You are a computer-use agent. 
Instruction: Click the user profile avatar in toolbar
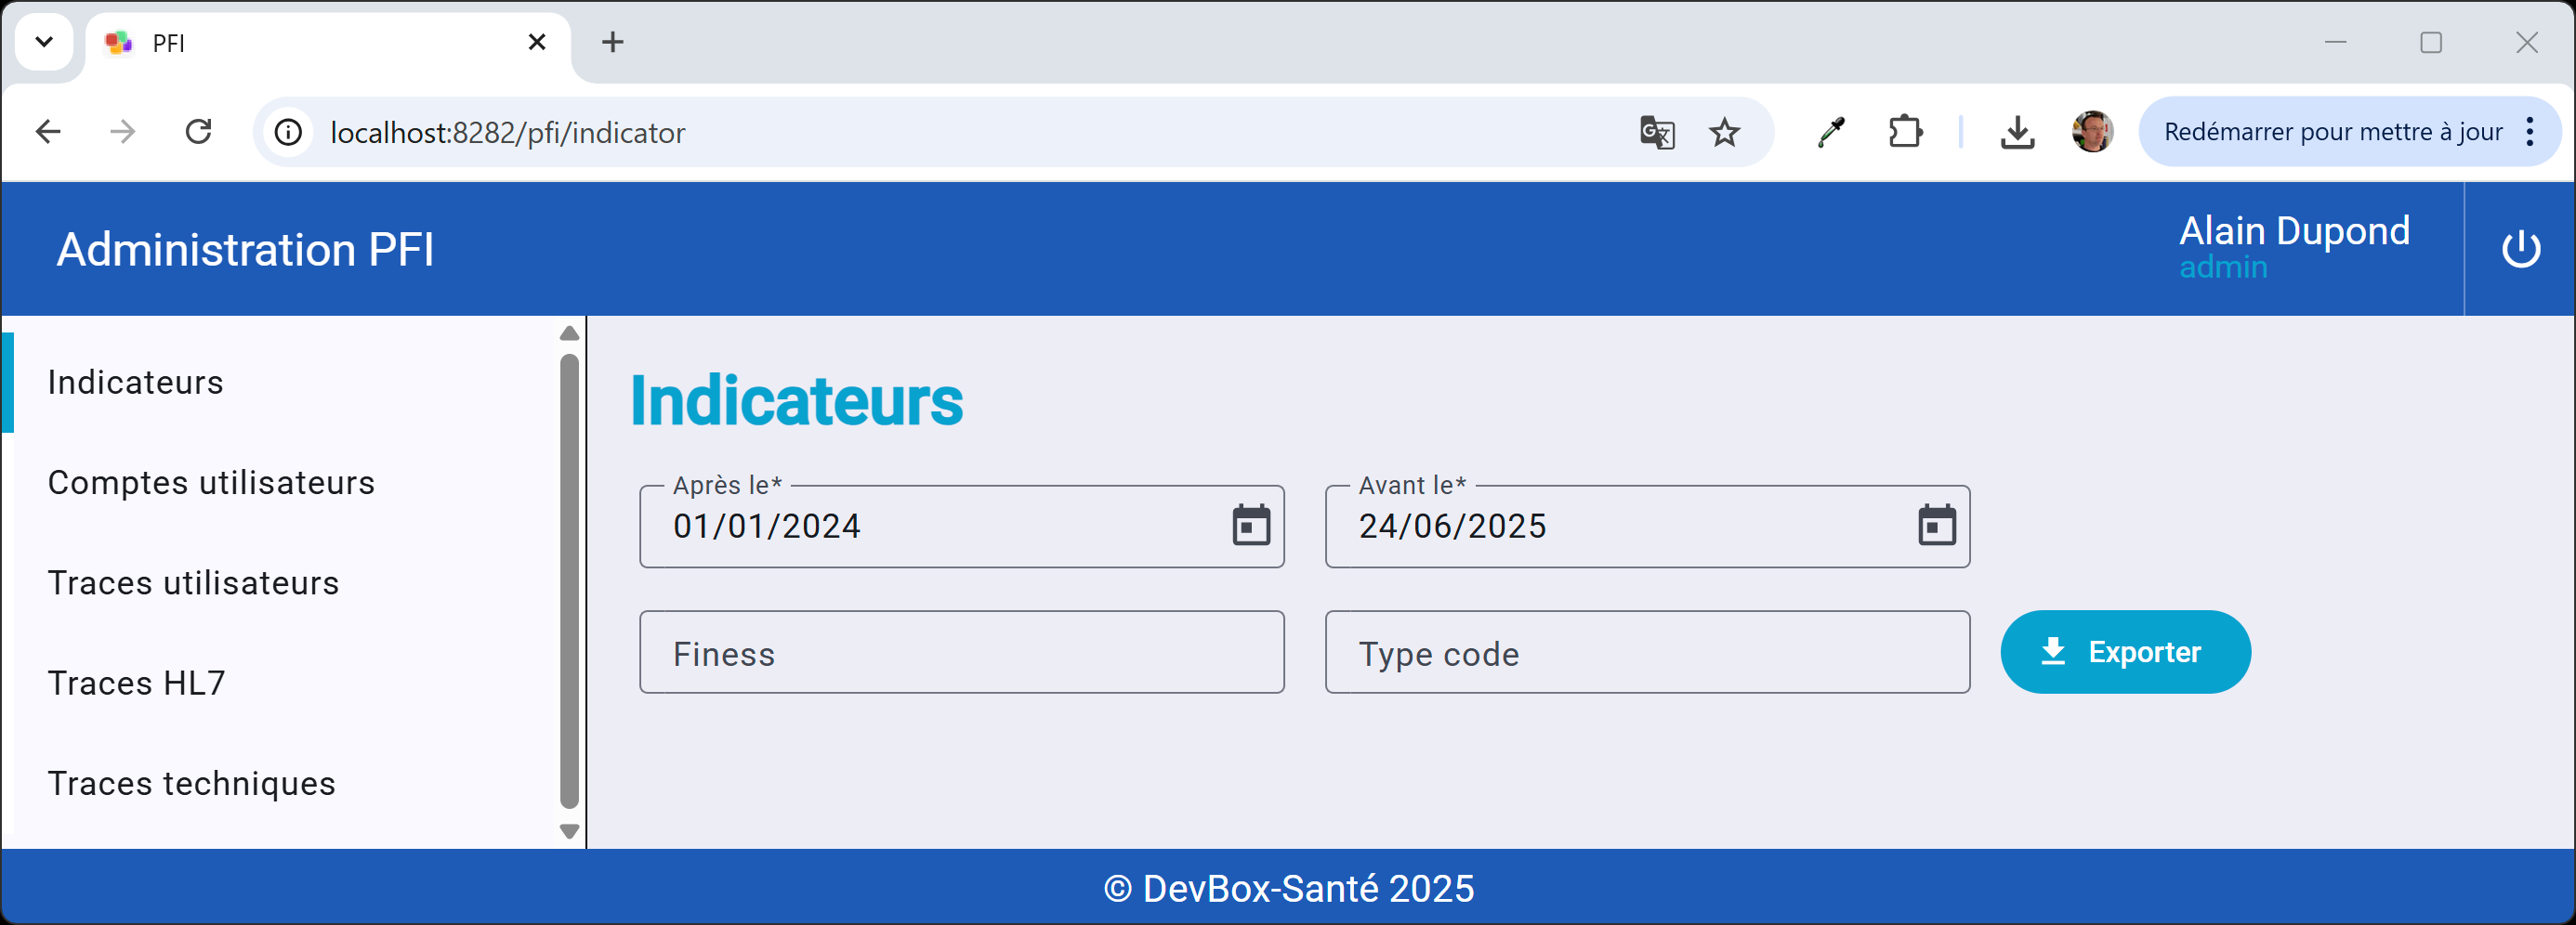[x=2091, y=132]
